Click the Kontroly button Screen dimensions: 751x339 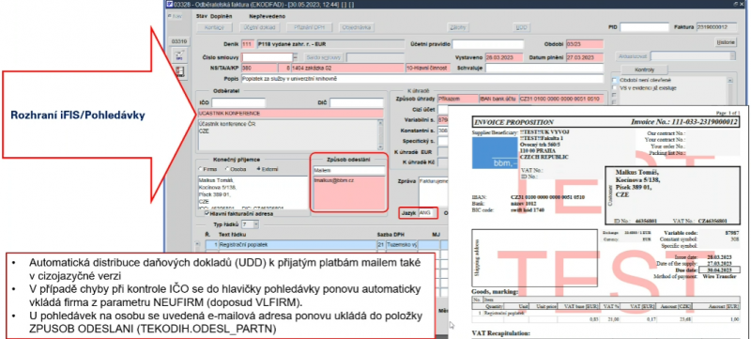[644, 69]
